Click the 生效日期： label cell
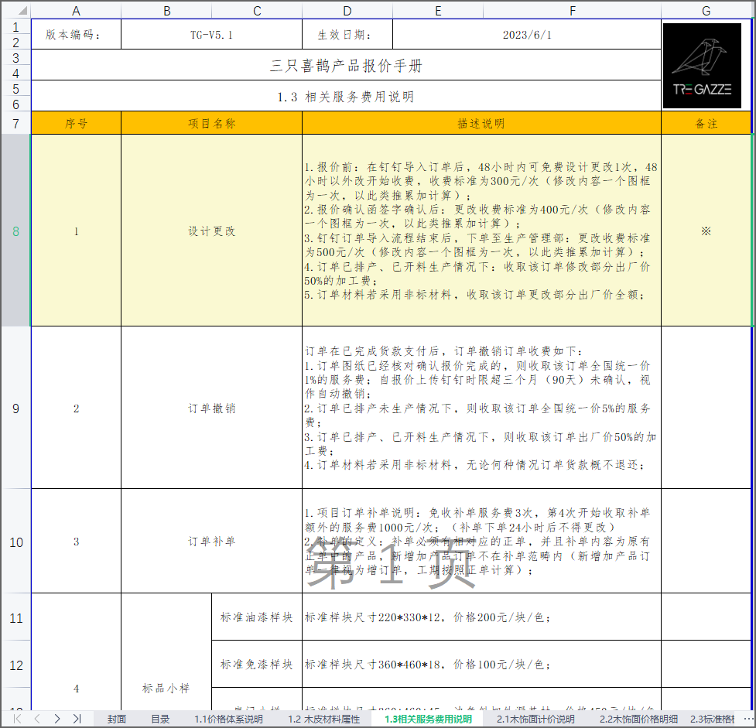756x728 pixels. tap(347, 34)
